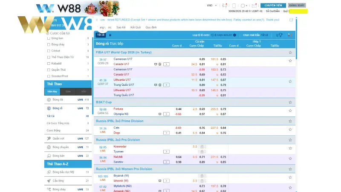Expand more bets for Canada U17 match
The image size is (341, 192).
166,64
